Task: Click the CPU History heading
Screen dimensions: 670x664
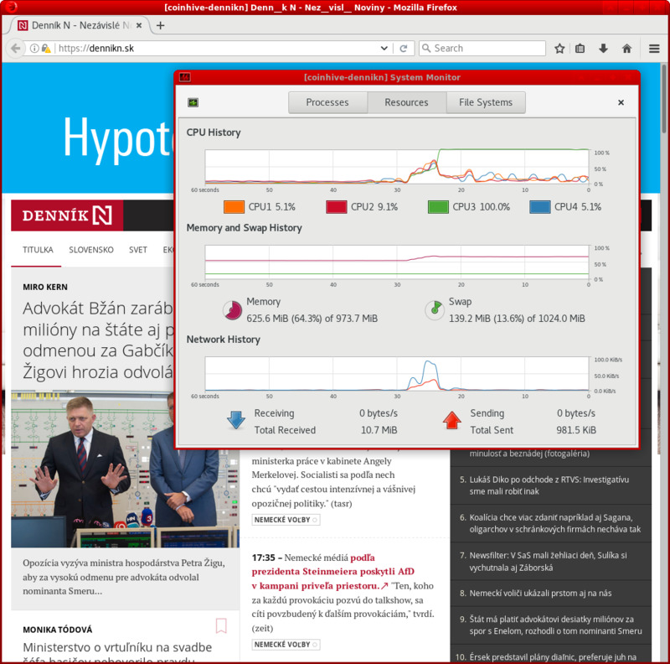Action: pyautogui.click(x=214, y=132)
